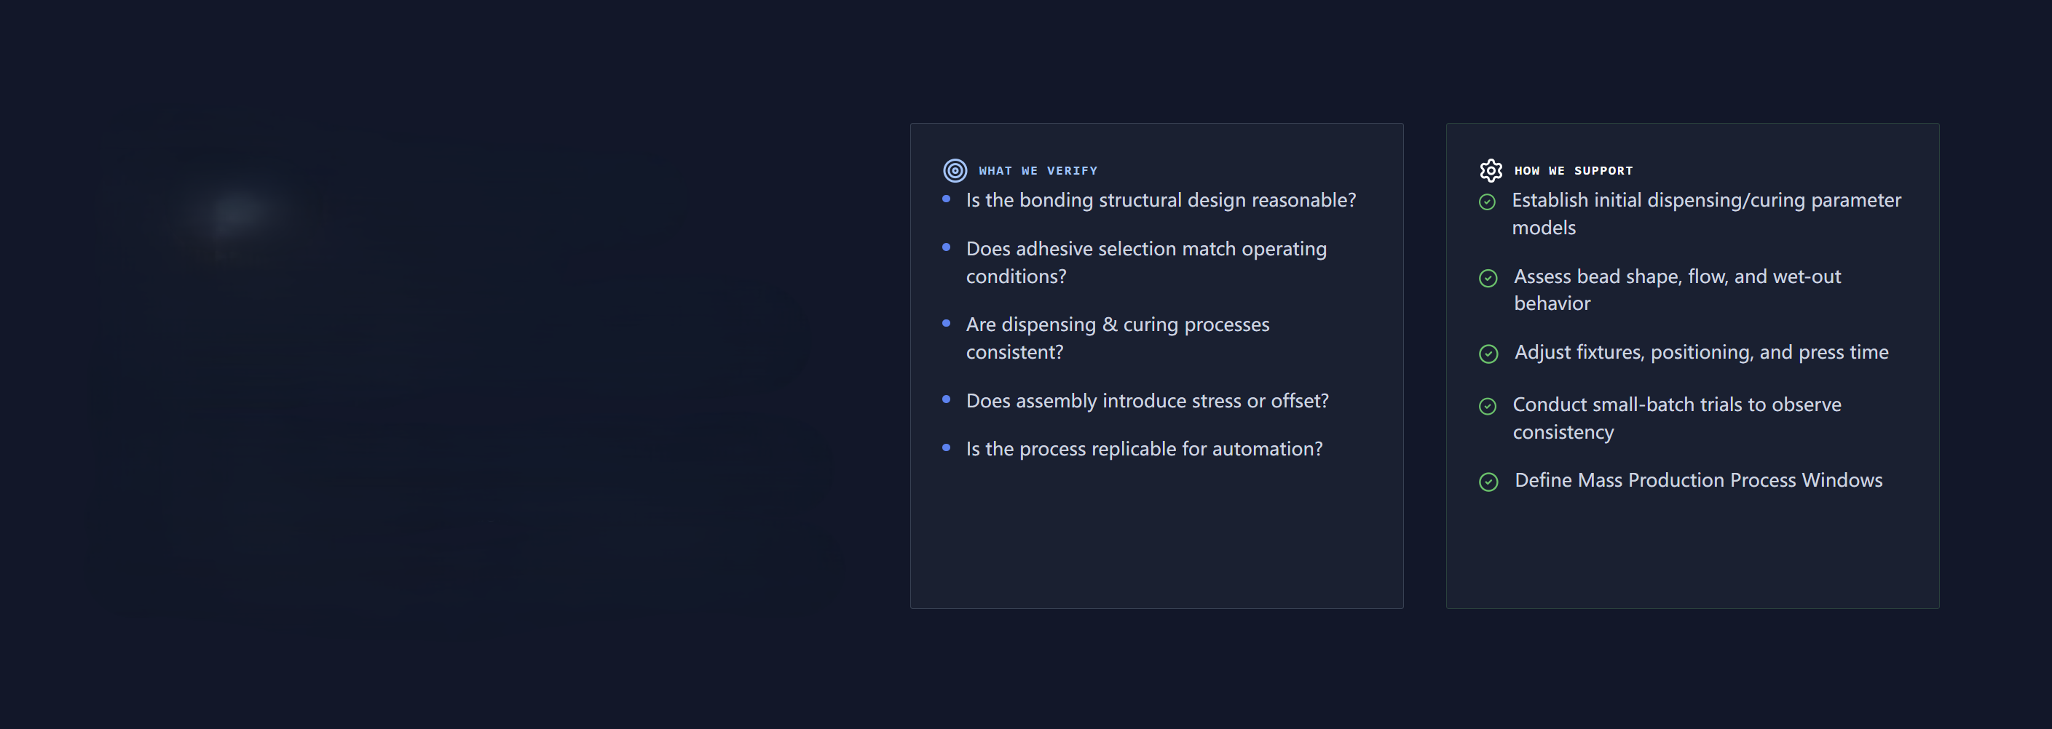Viewport: 2052px width, 729px height.
Task: Click bullet dot before bonding structural design
Action: [x=947, y=199]
